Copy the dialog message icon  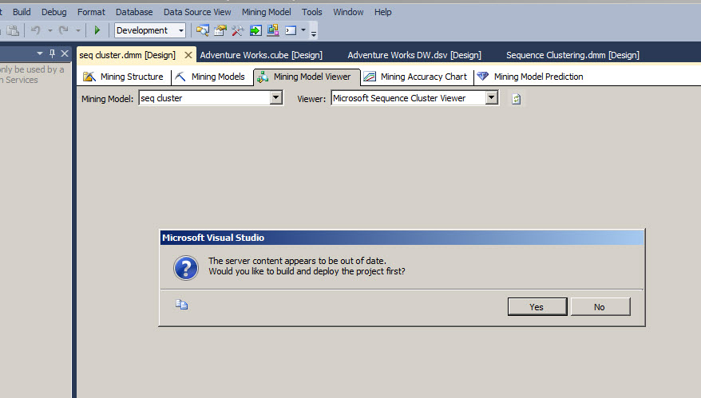click(x=181, y=305)
